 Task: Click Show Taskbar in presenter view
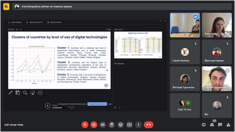pyautogui.click(x=15, y=22)
